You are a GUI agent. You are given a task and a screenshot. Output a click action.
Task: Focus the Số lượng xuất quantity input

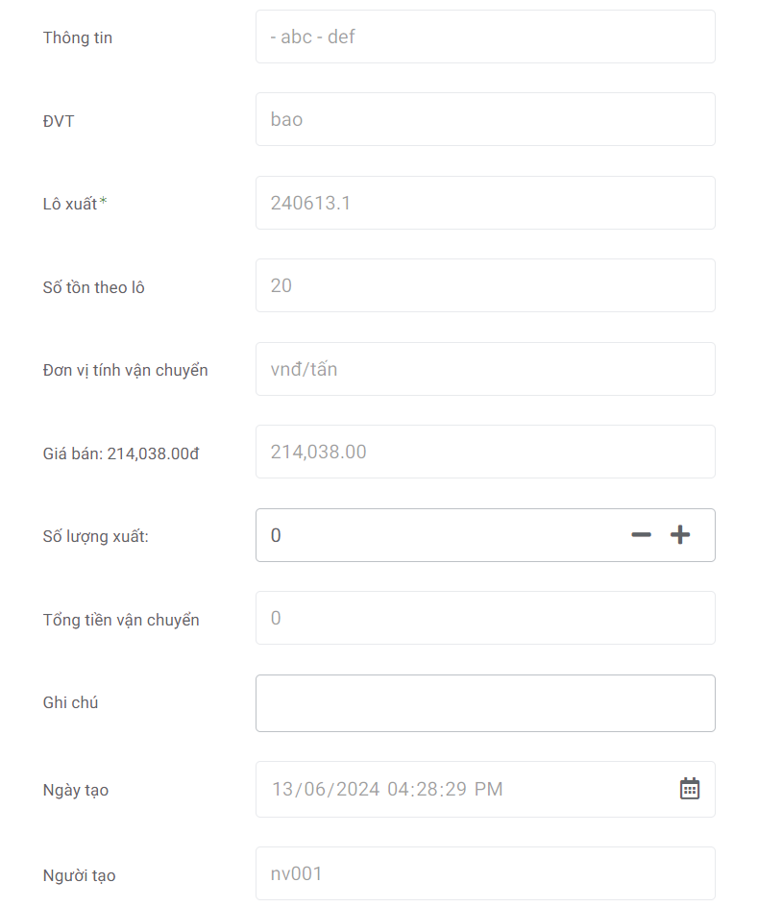(x=432, y=535)
